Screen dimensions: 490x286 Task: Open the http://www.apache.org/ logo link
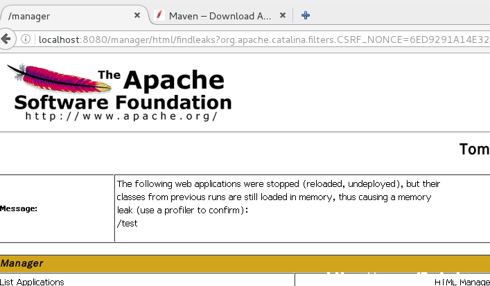[x=121, y=116]
